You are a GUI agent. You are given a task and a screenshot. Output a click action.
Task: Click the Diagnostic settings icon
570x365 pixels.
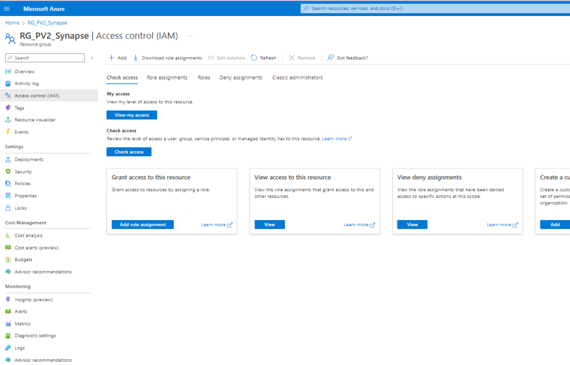pos(8,336)
